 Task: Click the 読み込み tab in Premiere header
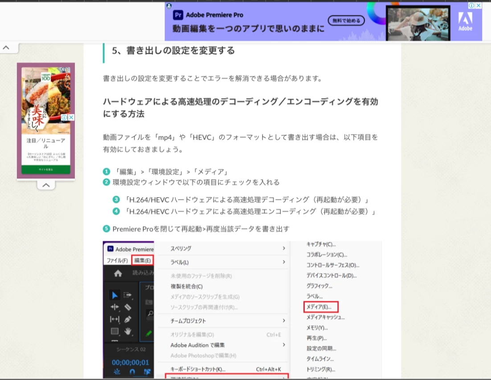pos(143,273)
